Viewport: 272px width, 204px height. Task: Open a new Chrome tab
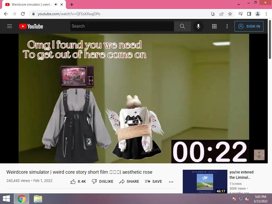(72, 5)
